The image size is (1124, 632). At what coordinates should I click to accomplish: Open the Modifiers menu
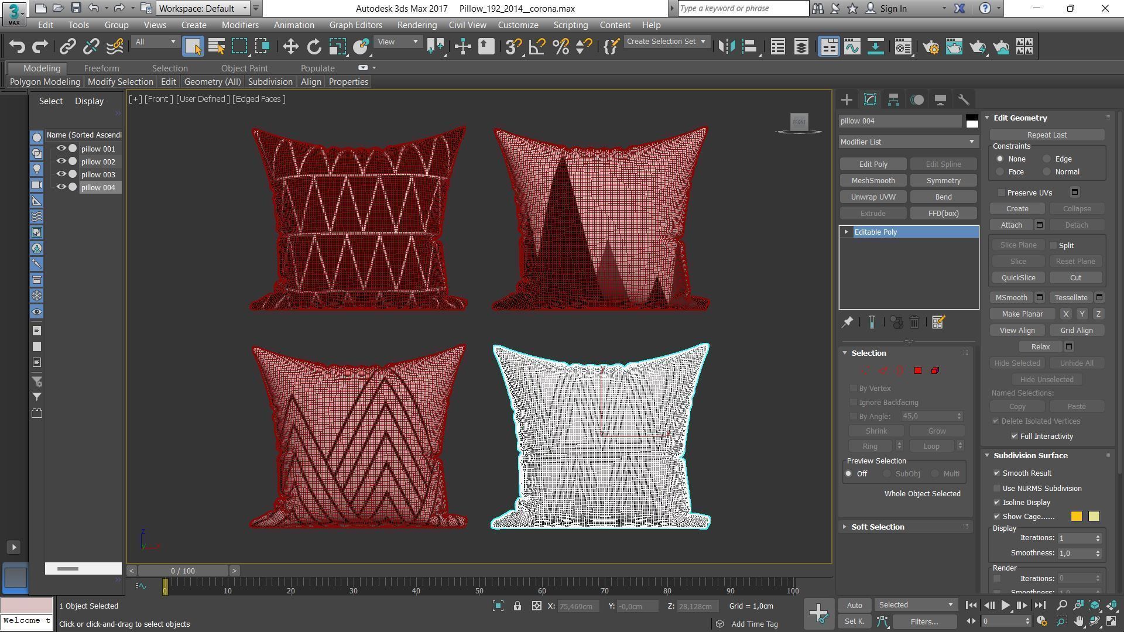[x=240, y=25]
